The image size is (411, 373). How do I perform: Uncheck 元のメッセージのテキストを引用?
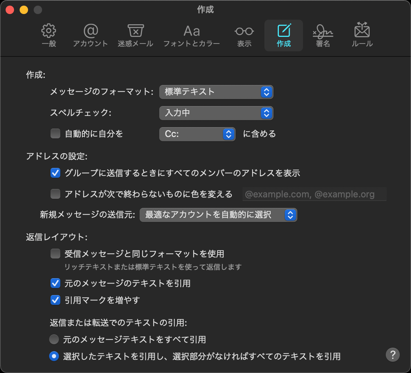pyautogui.click(x=55, y=283)
